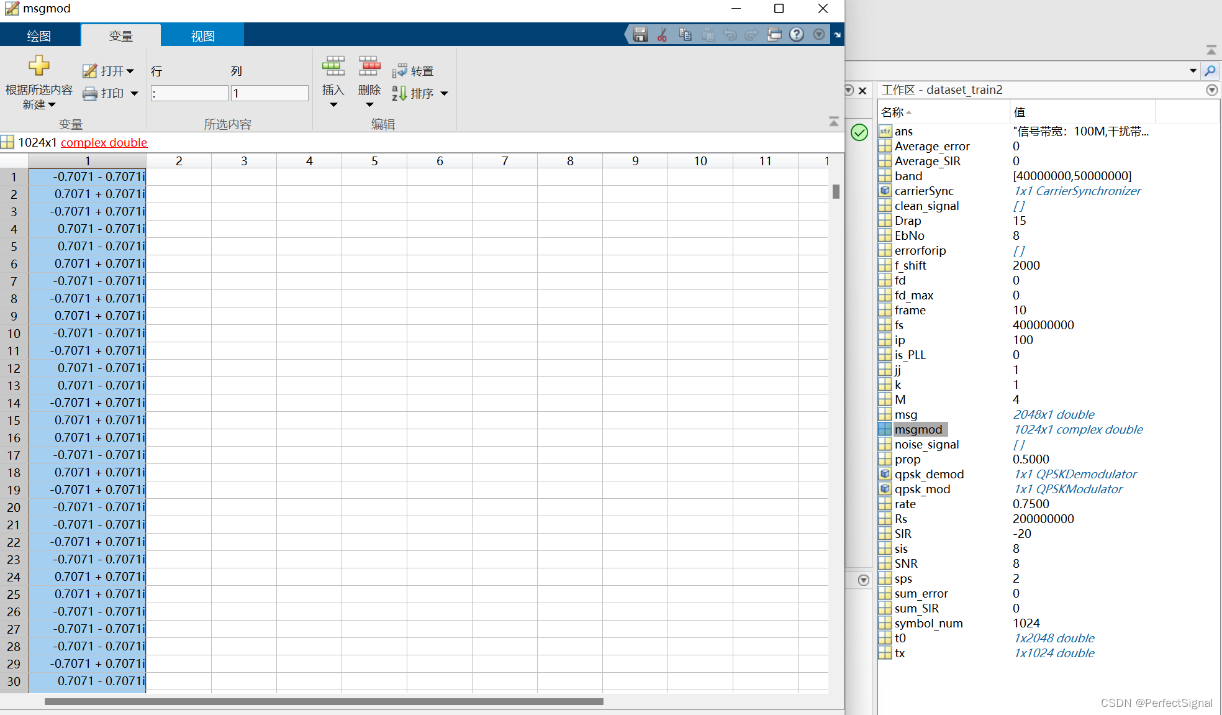Click the 插入 (Insert) icon
Image resolution: width=1222 pixels, height=715 pixels.
click(333, 65)
